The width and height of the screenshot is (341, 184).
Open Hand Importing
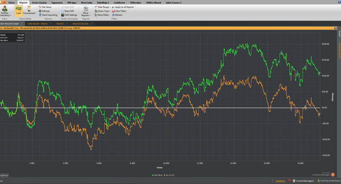[48, 15]
